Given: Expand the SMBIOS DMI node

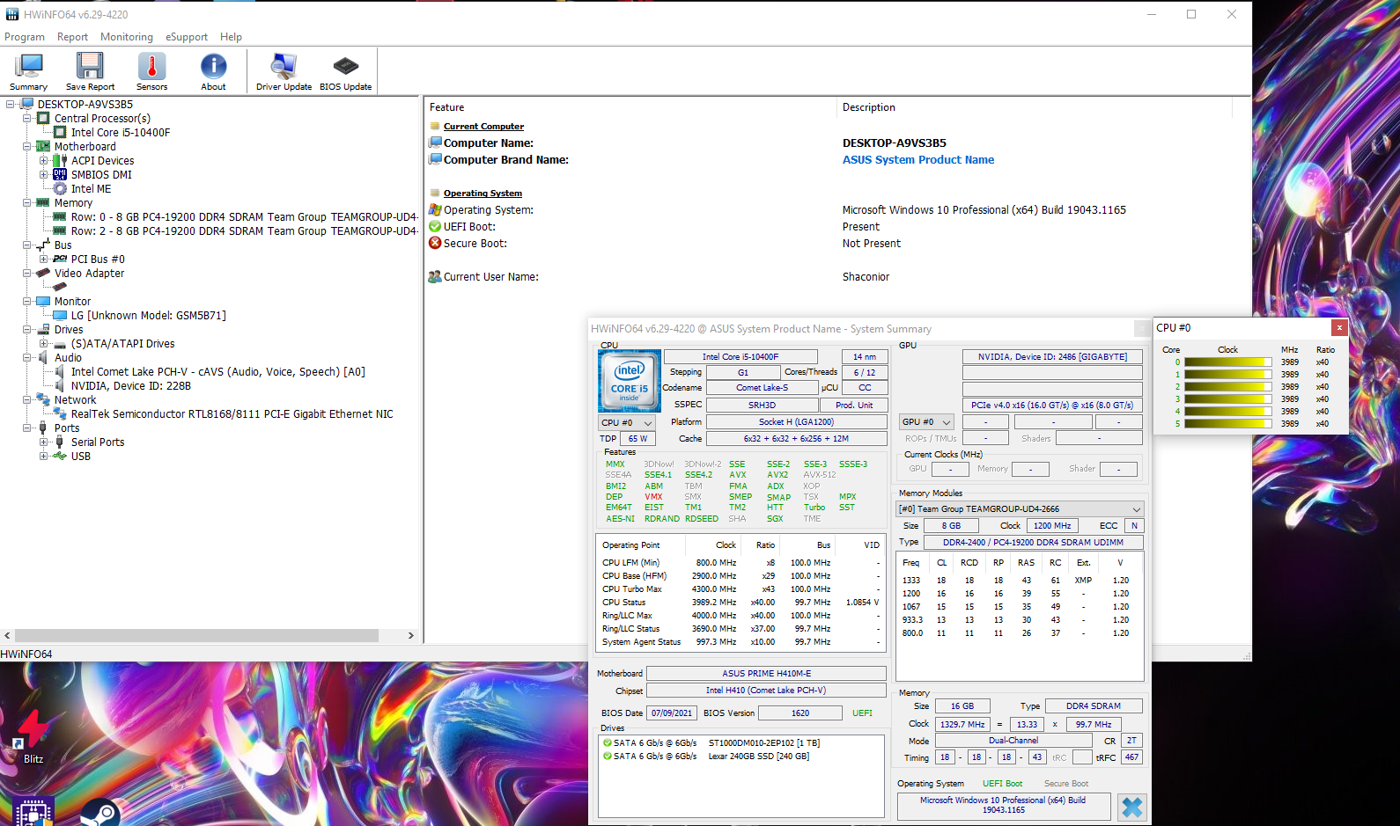Looking at the screenshot, I should (x=43, y=175).
